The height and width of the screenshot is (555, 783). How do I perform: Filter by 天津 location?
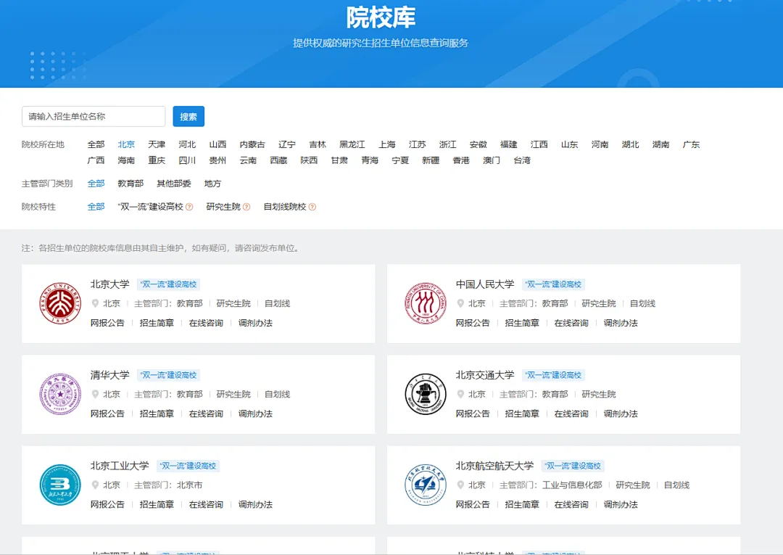(x=157, y=144)
